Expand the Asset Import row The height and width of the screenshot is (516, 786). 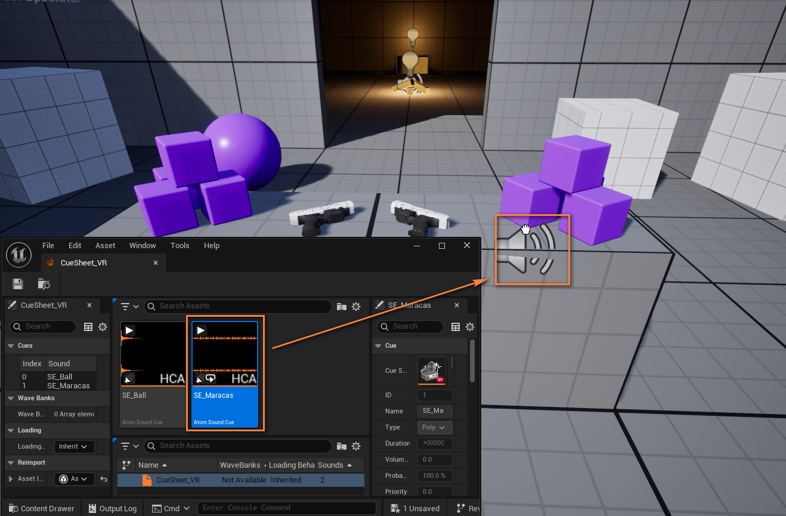click(11, 479)
